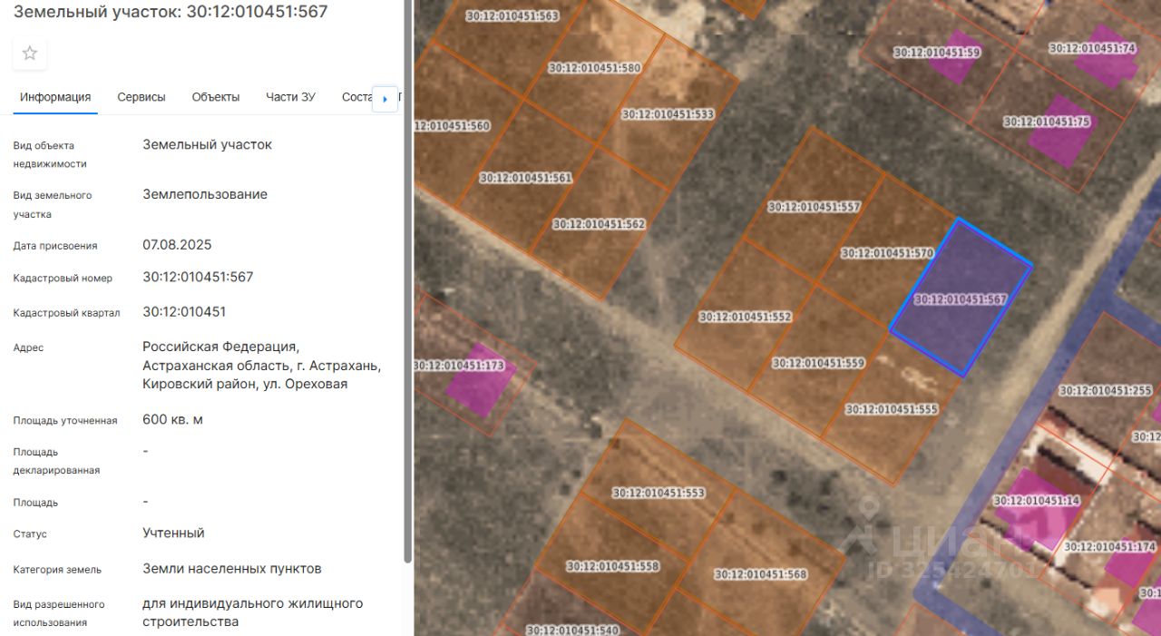Select parcel 30:12:010451:540 on the map

click(572, 630)
